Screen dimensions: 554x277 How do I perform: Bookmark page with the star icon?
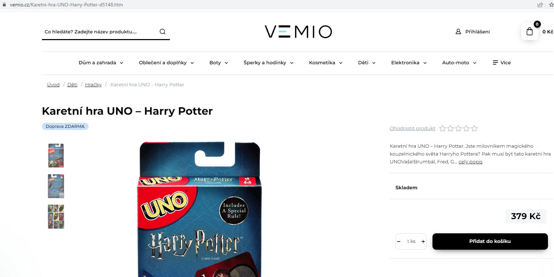pos(551,5)
